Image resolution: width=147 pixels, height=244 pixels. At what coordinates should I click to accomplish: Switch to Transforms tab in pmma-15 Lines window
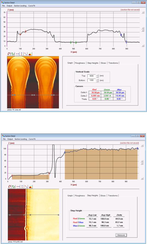pos(113,63)
